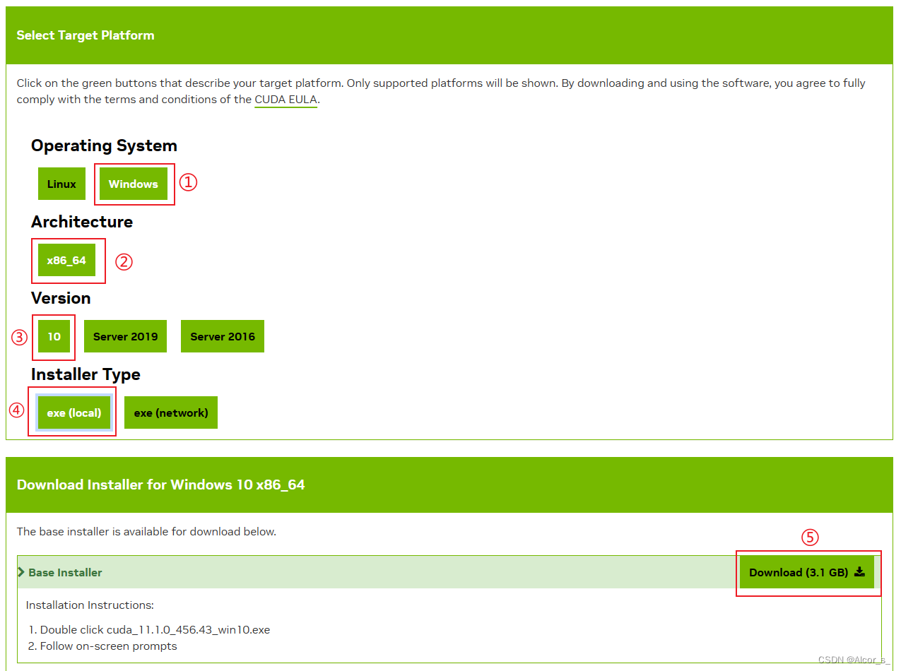Click the Operating System heading
Screen dimensions: 901x671
pos(104,146)
